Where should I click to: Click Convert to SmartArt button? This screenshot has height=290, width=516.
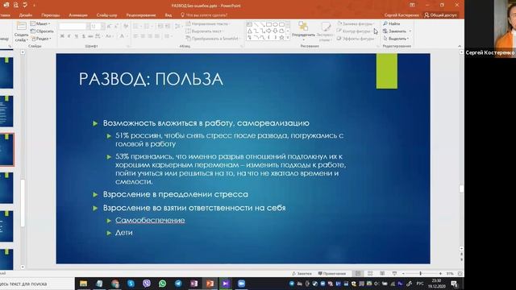coord(213,39)
